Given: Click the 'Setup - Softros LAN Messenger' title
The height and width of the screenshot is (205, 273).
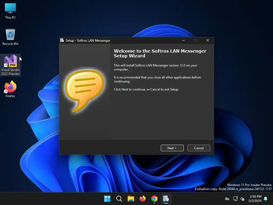Looking at the screenshot, I should (x=88, y=41).
